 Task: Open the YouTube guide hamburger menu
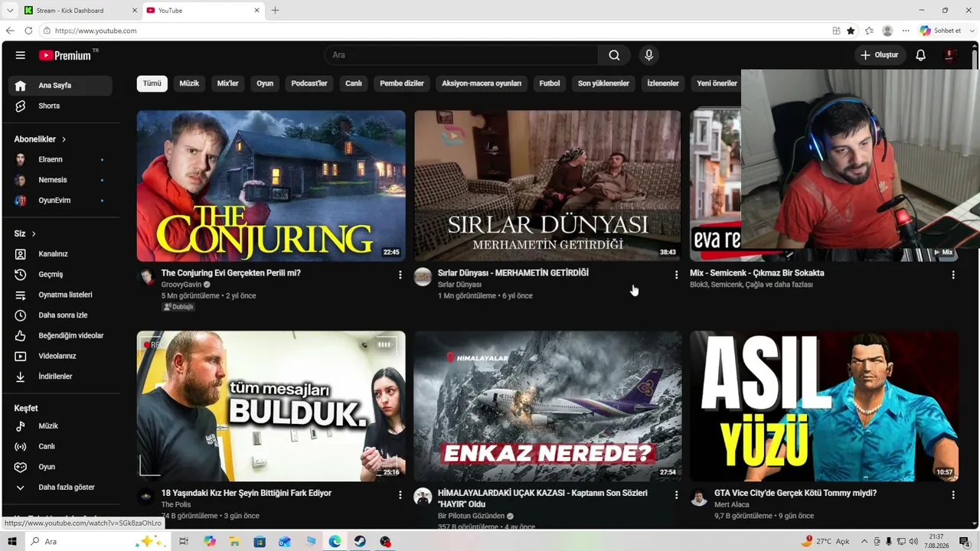pyautogui.click(x=21, y=55)
